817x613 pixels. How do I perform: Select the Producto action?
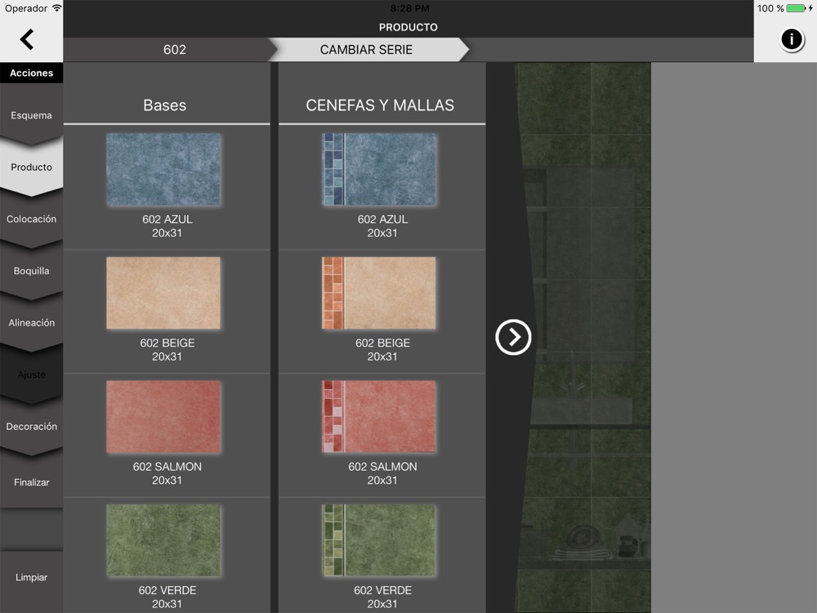[31, 167]
